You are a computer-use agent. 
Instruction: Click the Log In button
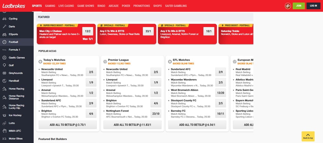click(313, 6)
